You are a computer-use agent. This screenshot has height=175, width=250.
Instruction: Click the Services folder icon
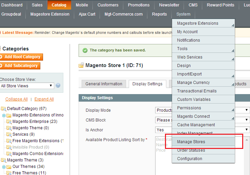(x=9, y=134)
